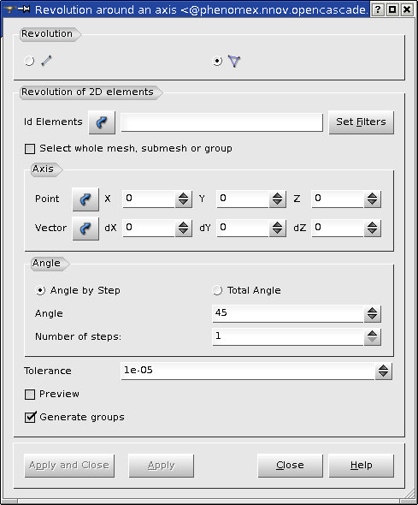Increase the point X coordinate with its spinner

pyautogui.click(x=184, y=195)
